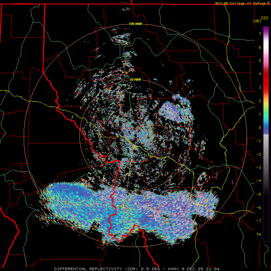Click the 2 value on the color scale
This screenshot has height=271, width=271.
(x=260, y=101)
